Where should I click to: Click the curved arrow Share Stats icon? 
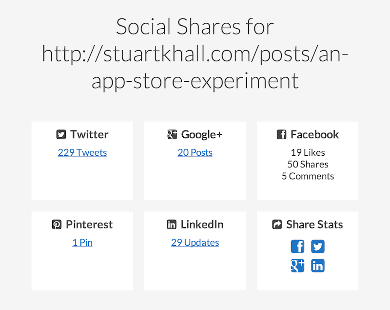pos(277,224)
